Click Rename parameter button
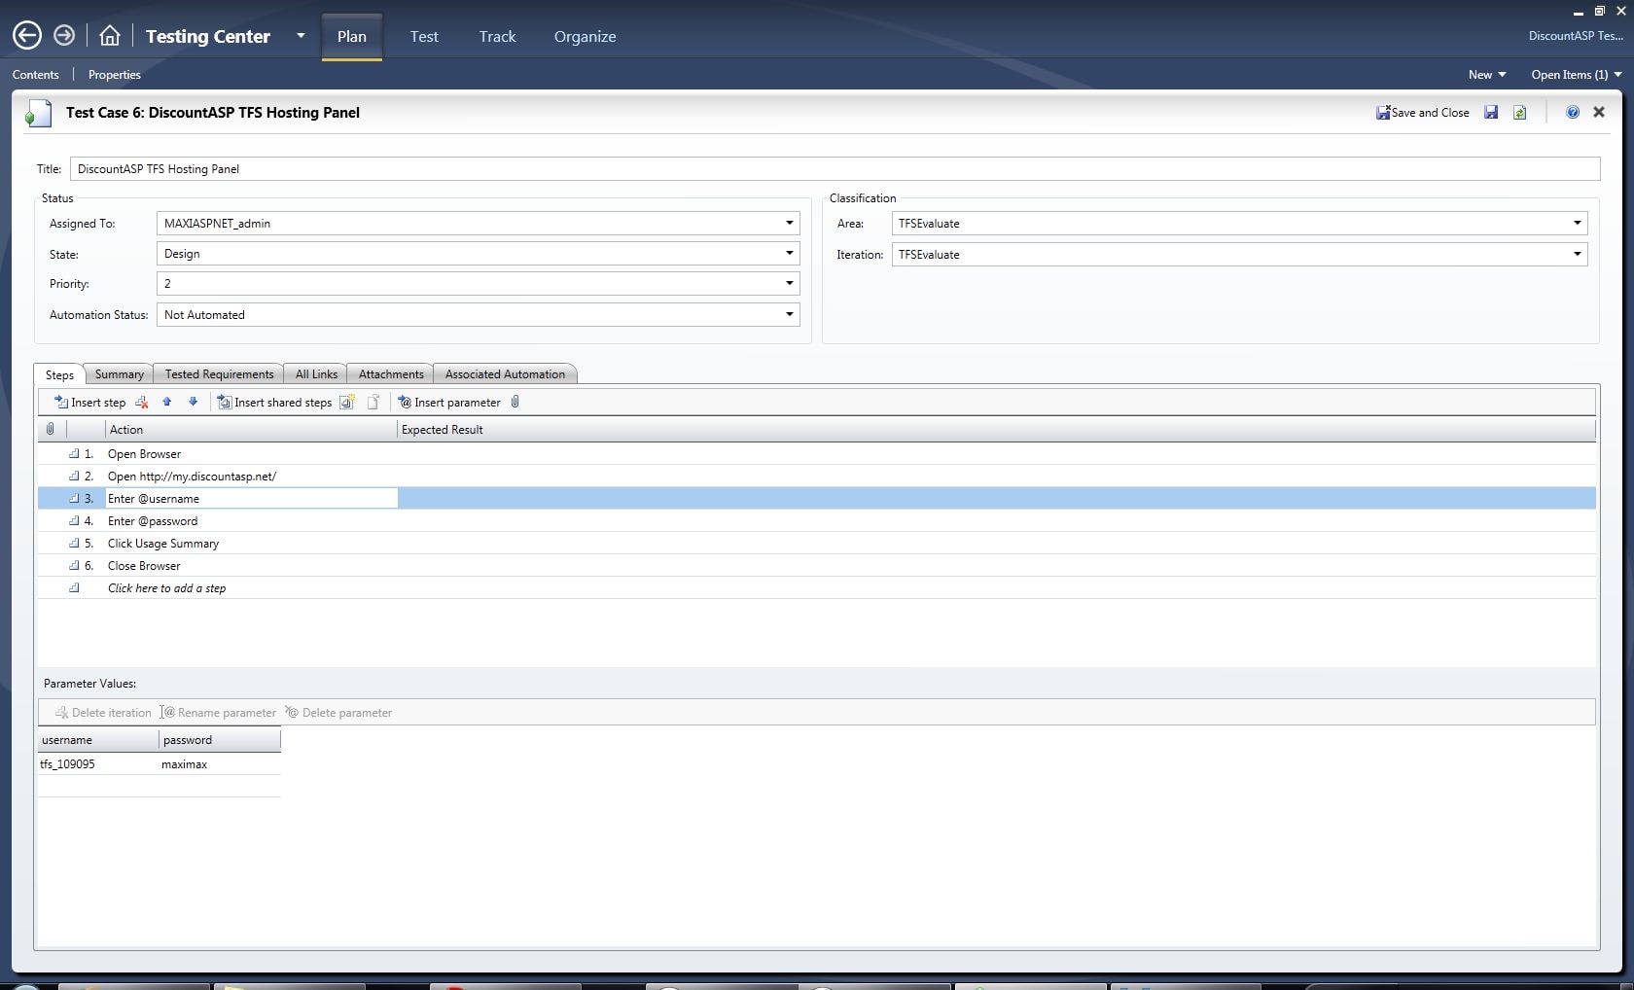Viewport: 1634px width, 990px height. pyautogui.click(x=219, y=713)
